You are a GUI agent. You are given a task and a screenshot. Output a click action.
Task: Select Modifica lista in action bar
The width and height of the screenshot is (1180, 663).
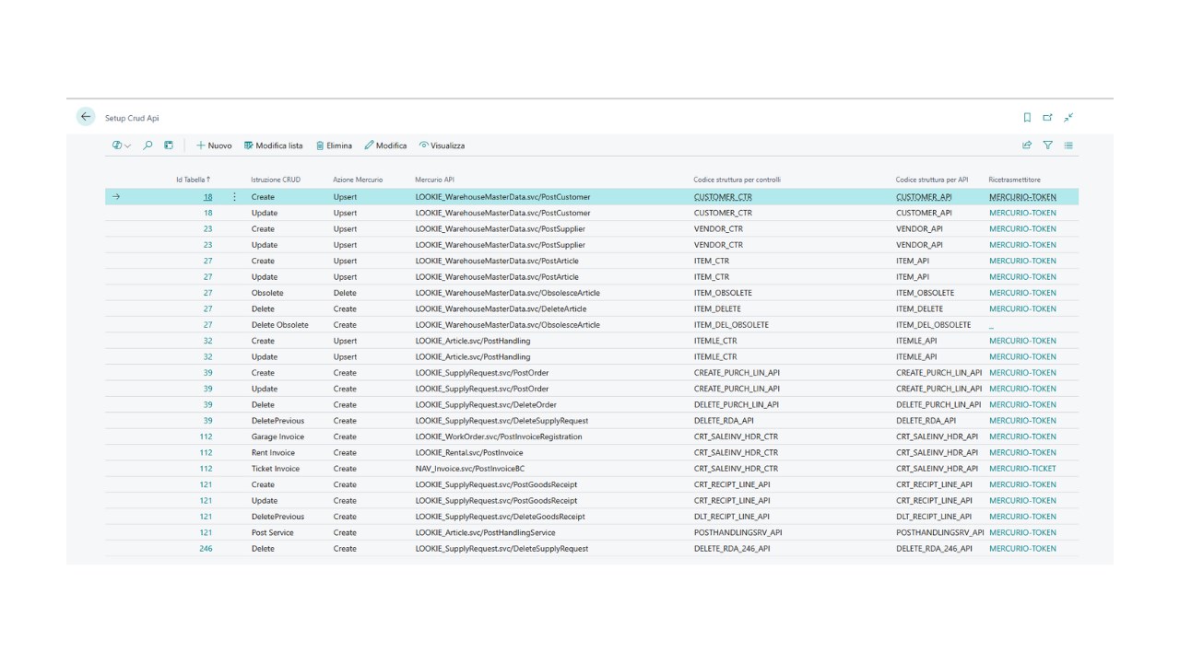click(273, 145)
